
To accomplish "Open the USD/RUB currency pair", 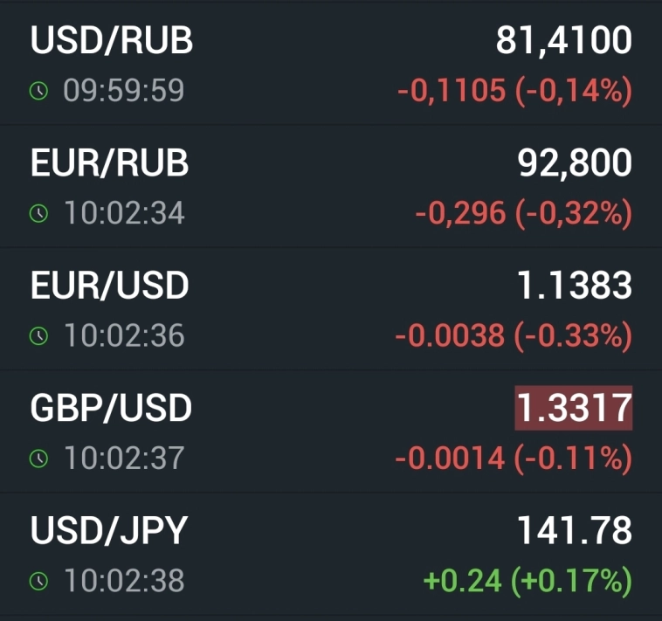I will point(112,41).
